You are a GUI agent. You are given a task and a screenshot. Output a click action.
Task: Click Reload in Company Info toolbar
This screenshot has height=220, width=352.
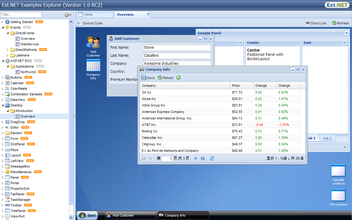(165, 78)
